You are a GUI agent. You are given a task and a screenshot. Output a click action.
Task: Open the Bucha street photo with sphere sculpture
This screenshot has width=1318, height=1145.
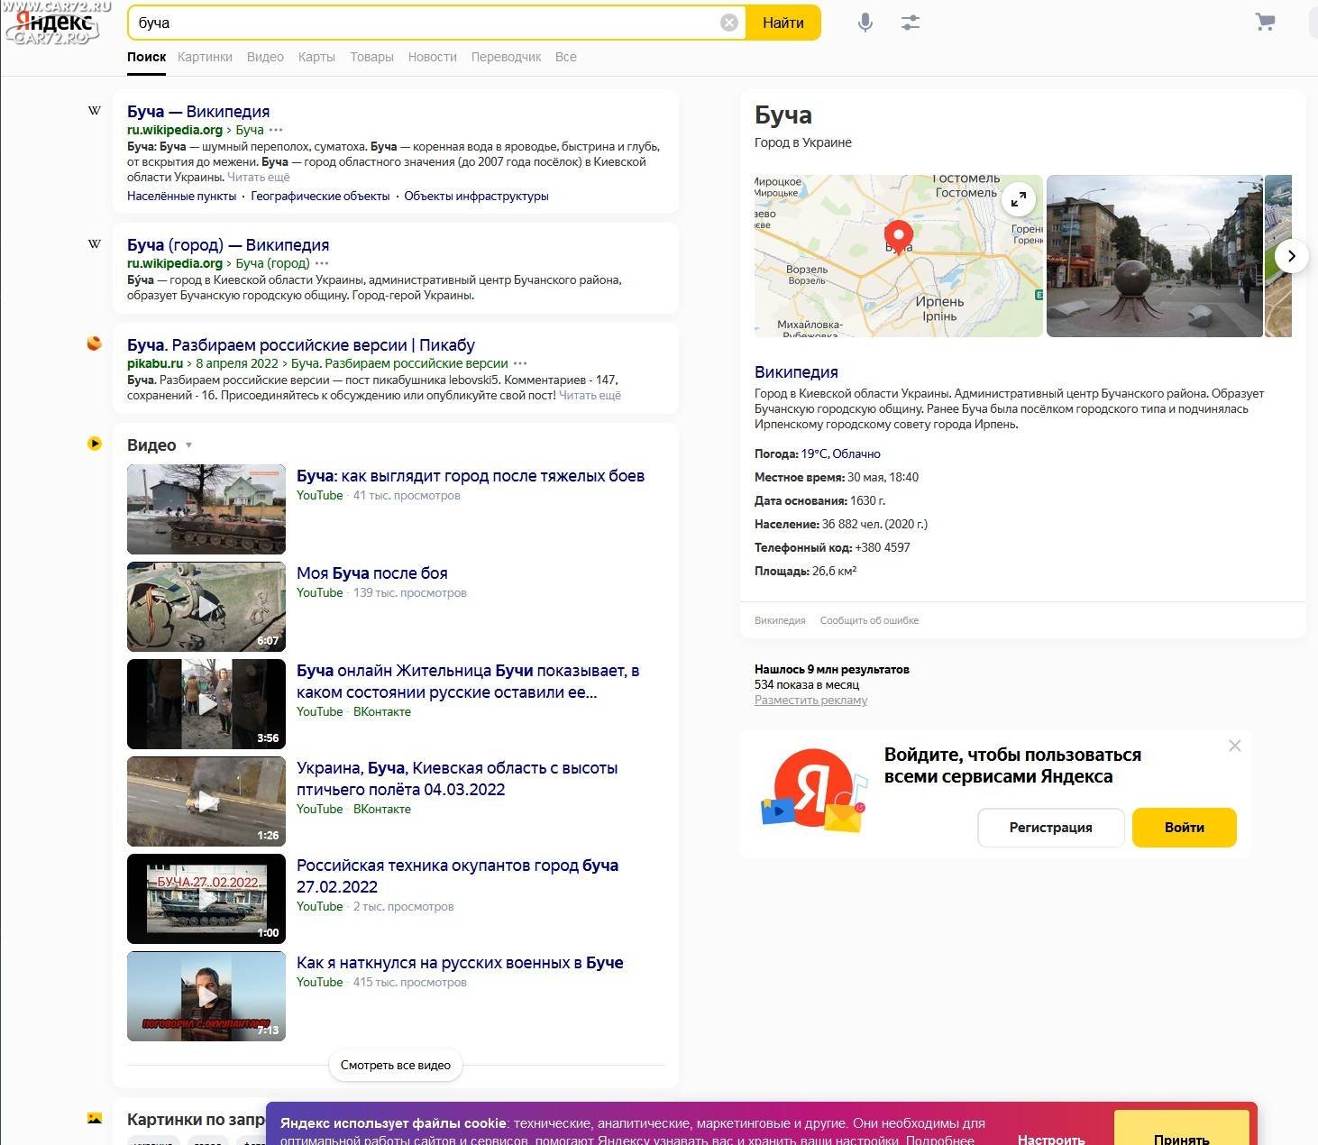click(x=1155, y=256)
